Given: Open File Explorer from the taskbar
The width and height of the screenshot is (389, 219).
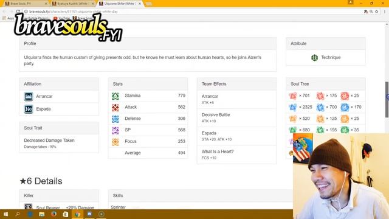Looking at the screenshot, I should click(x=42, y=214).
